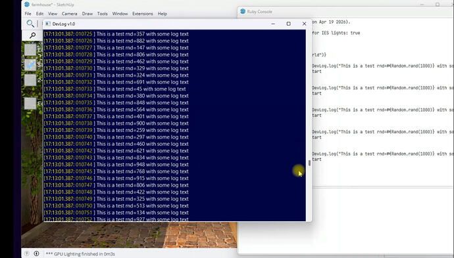The image size is (454, 258).
Task: Click log line 010745 with rnd=768
Action: tap(116, 171)
